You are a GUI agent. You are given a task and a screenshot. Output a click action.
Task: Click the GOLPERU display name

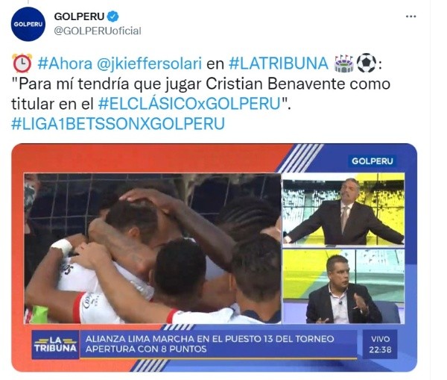[x=79, y=16]
